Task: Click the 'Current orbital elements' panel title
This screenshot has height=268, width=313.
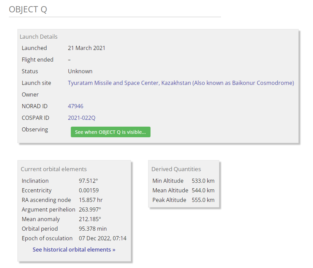Action: click(54, 169)
